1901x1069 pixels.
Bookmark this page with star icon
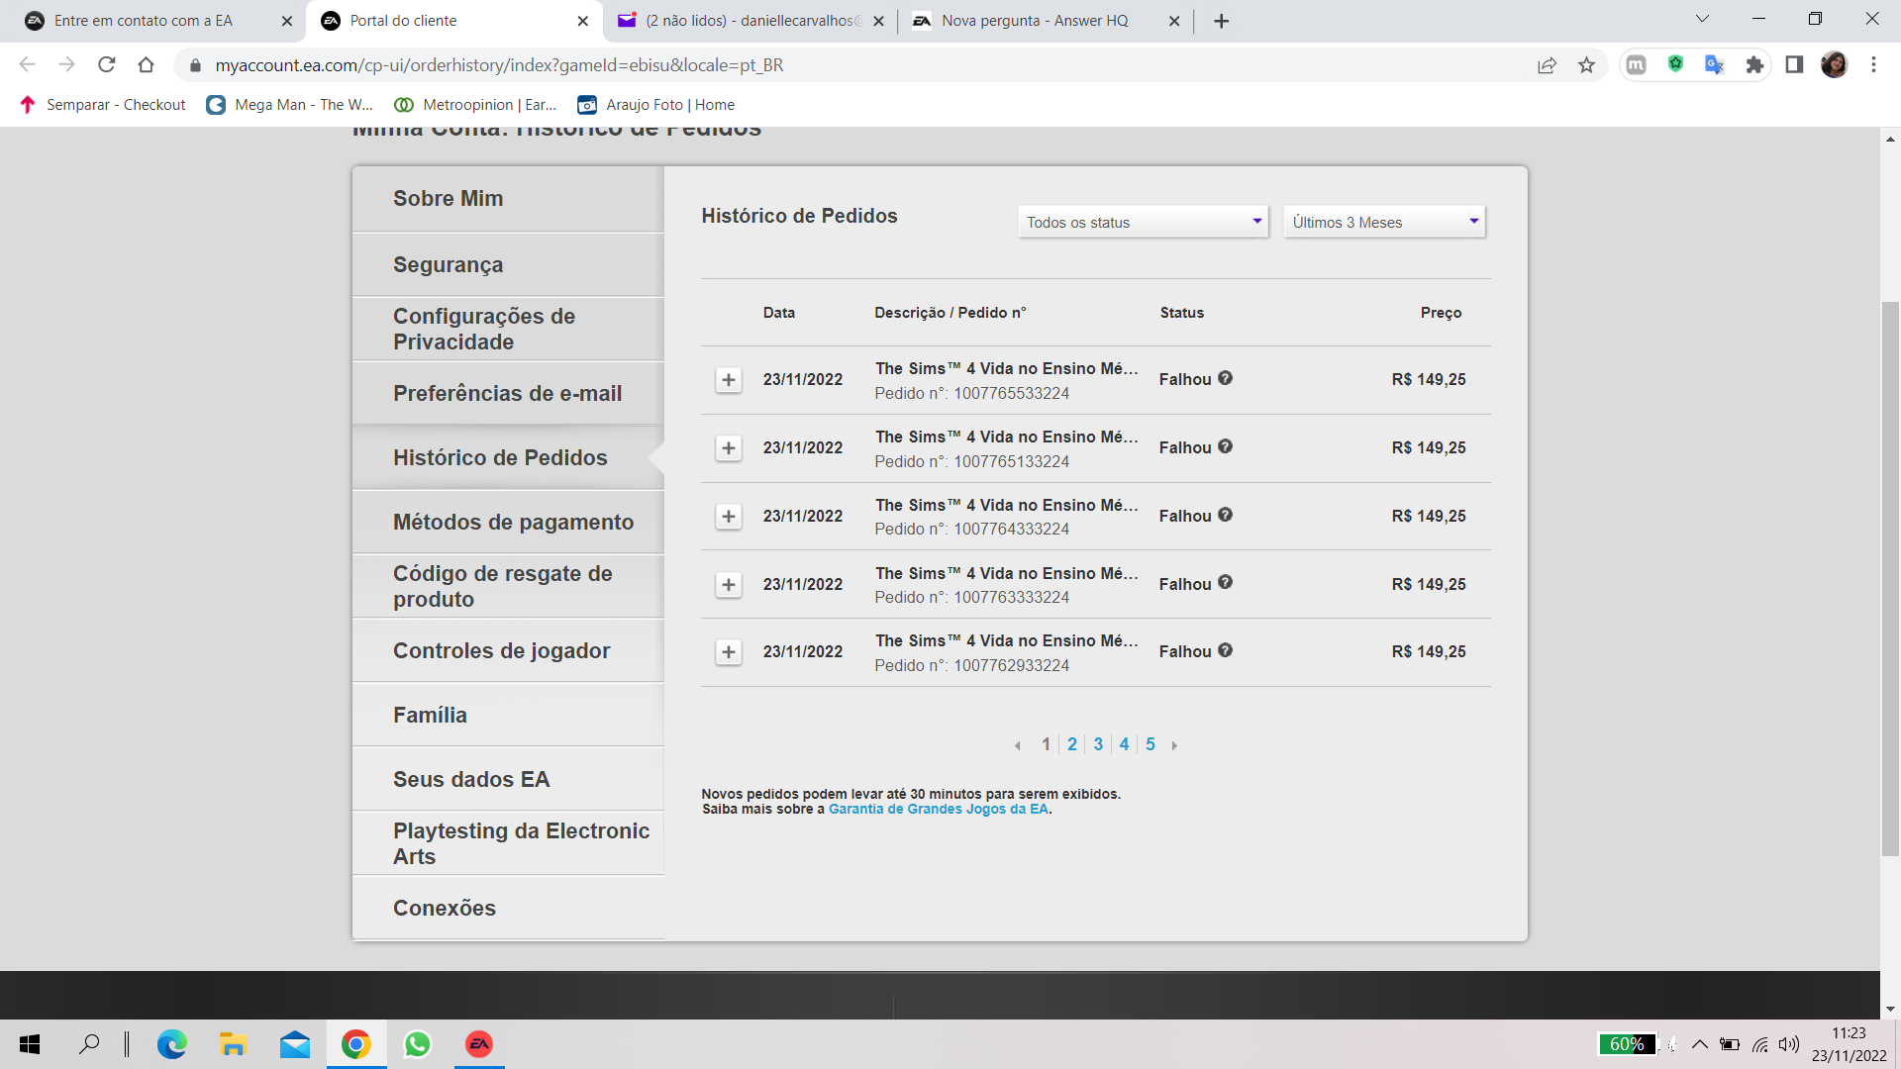click(x=1587, y=65)
